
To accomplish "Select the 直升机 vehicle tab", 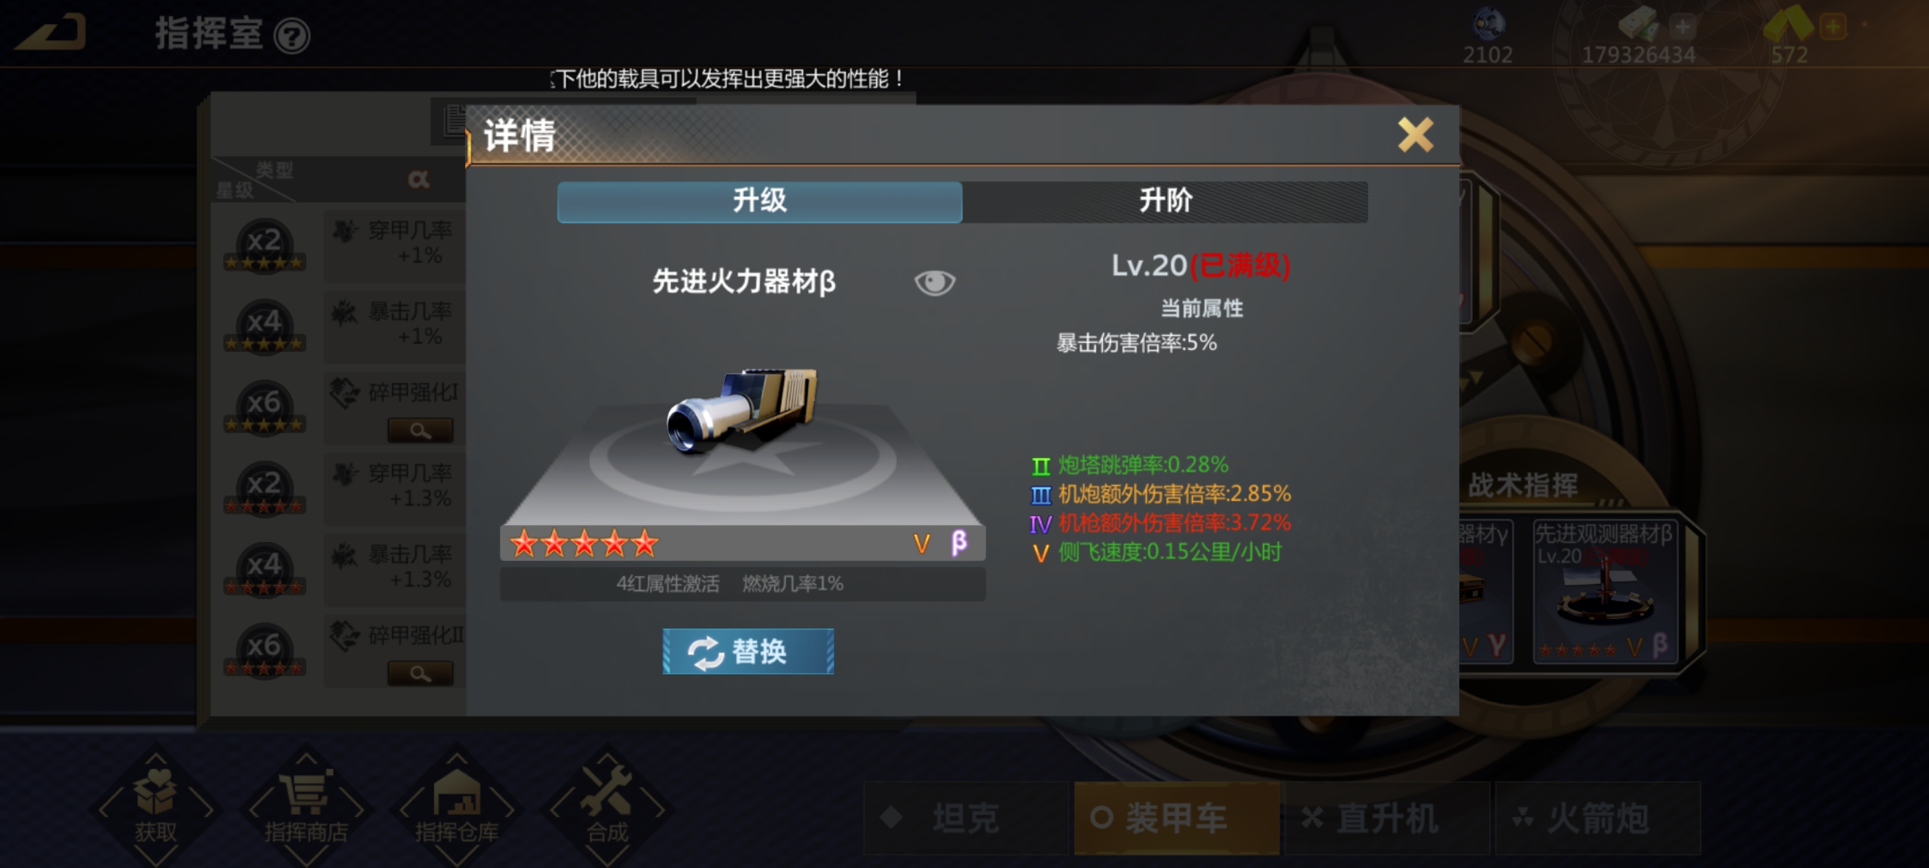I will pos(1387,818).
